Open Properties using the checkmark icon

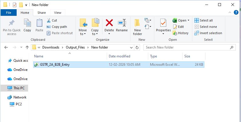pyautogui.click(x=163, y=23)
